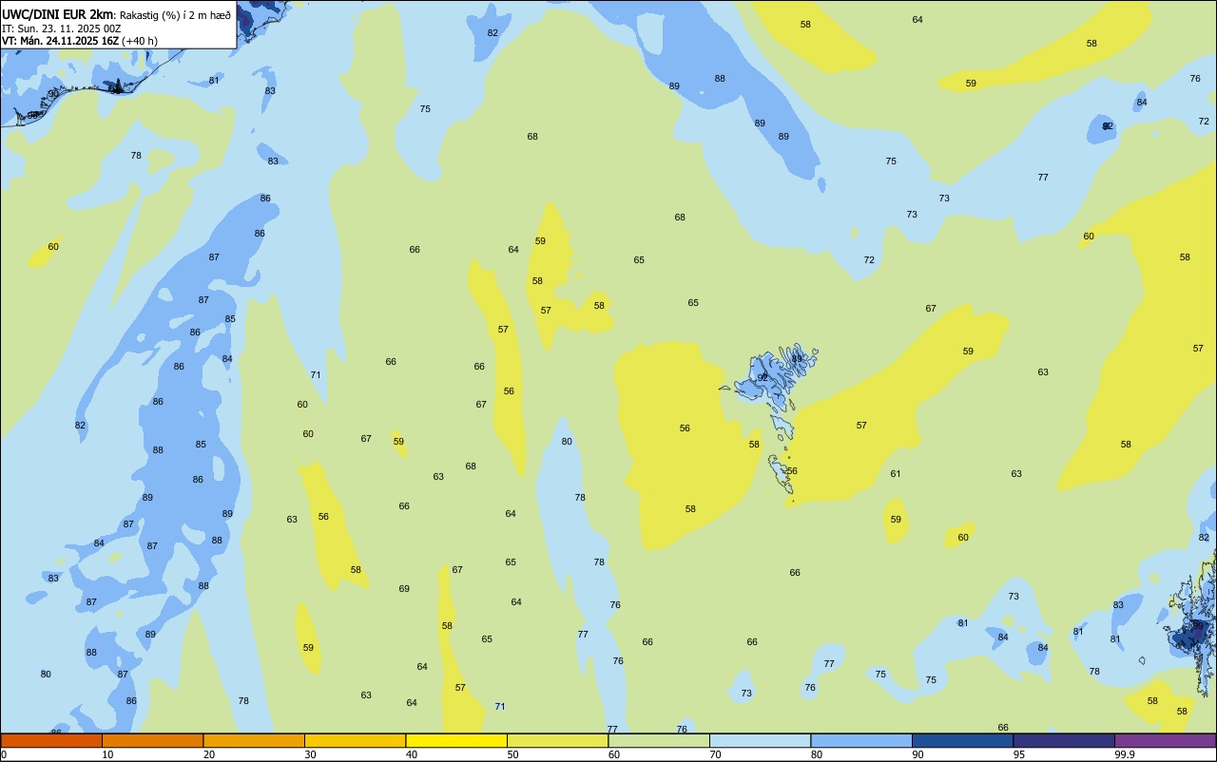
Task: Click the legend tick label '30'
Action: pos(310,754)
